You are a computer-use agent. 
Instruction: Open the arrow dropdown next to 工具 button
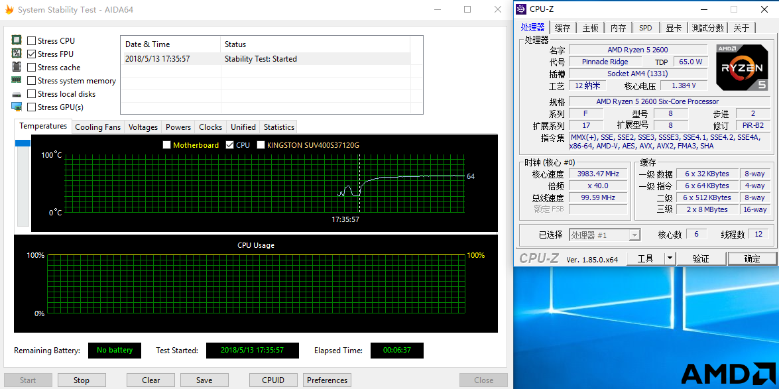pyautogui.click(x=670, y=258)
